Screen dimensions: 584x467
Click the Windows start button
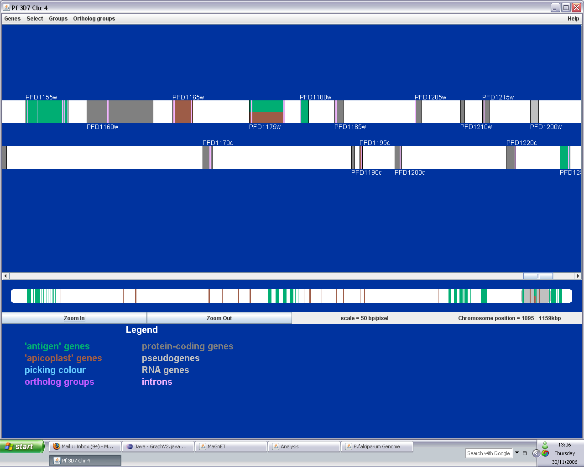[22, 446]
